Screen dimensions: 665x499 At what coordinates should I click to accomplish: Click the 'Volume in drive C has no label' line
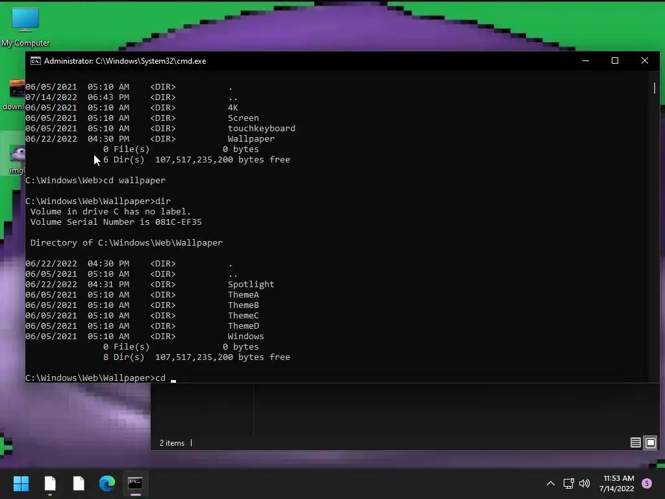(110, 212)
